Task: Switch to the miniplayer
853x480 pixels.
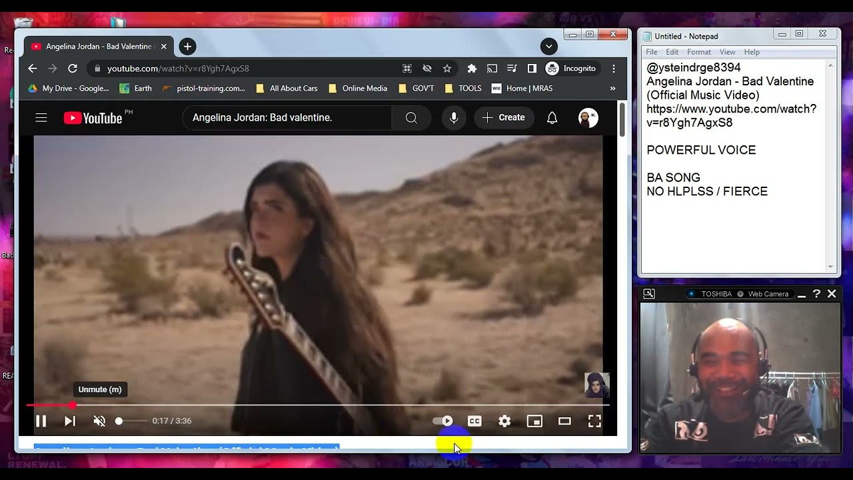Action: pos(534,421)
